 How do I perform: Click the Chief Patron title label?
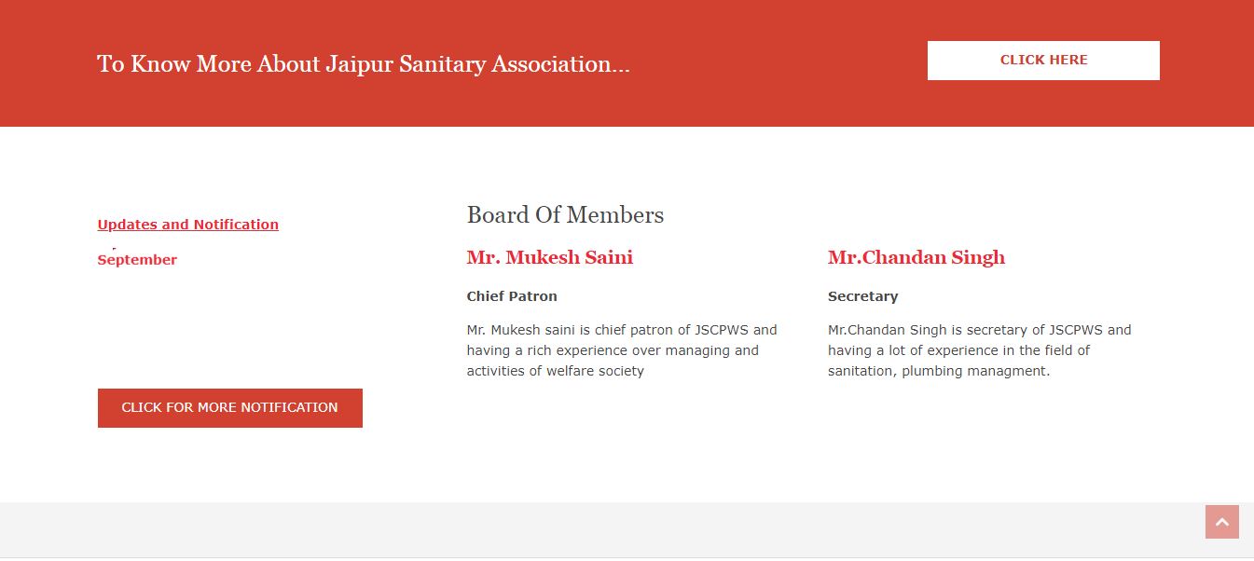point(512,296)
